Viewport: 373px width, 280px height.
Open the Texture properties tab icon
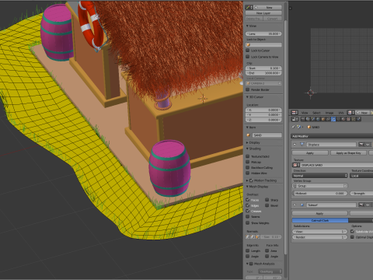coord(348,119)
